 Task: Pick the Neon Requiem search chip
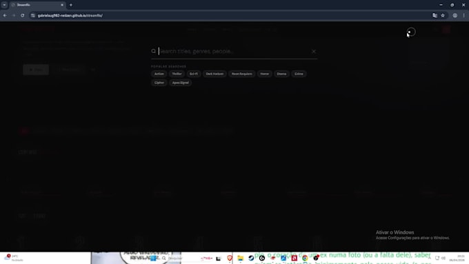(x=241, y=74)
